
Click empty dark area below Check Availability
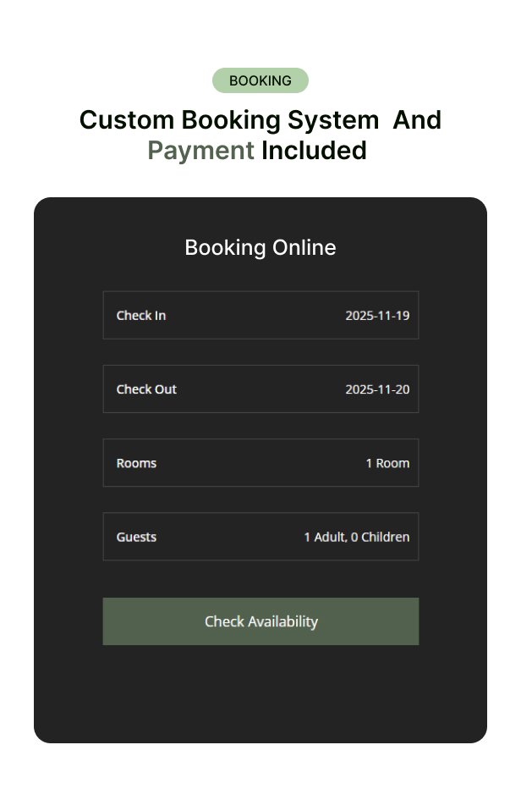[260, 694]
